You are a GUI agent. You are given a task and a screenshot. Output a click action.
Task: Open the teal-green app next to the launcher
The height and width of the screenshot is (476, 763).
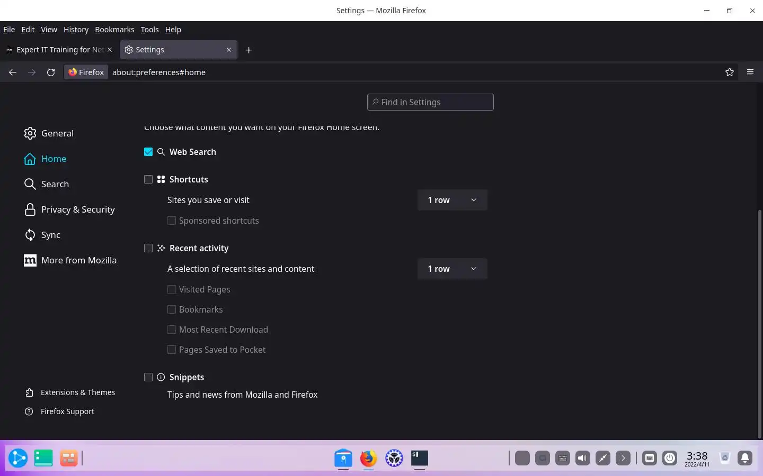(43, 458)
